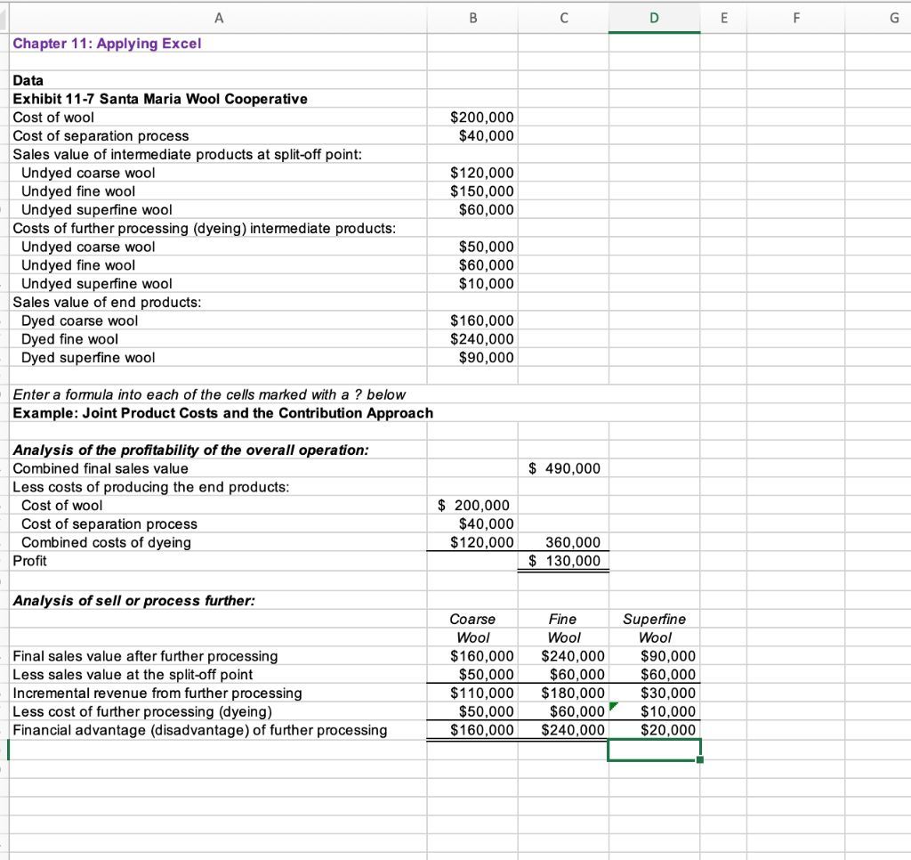Click the Select All corner above row headers
The height and width of the screenshot is (860, 911).
click(x=4, y=17)
